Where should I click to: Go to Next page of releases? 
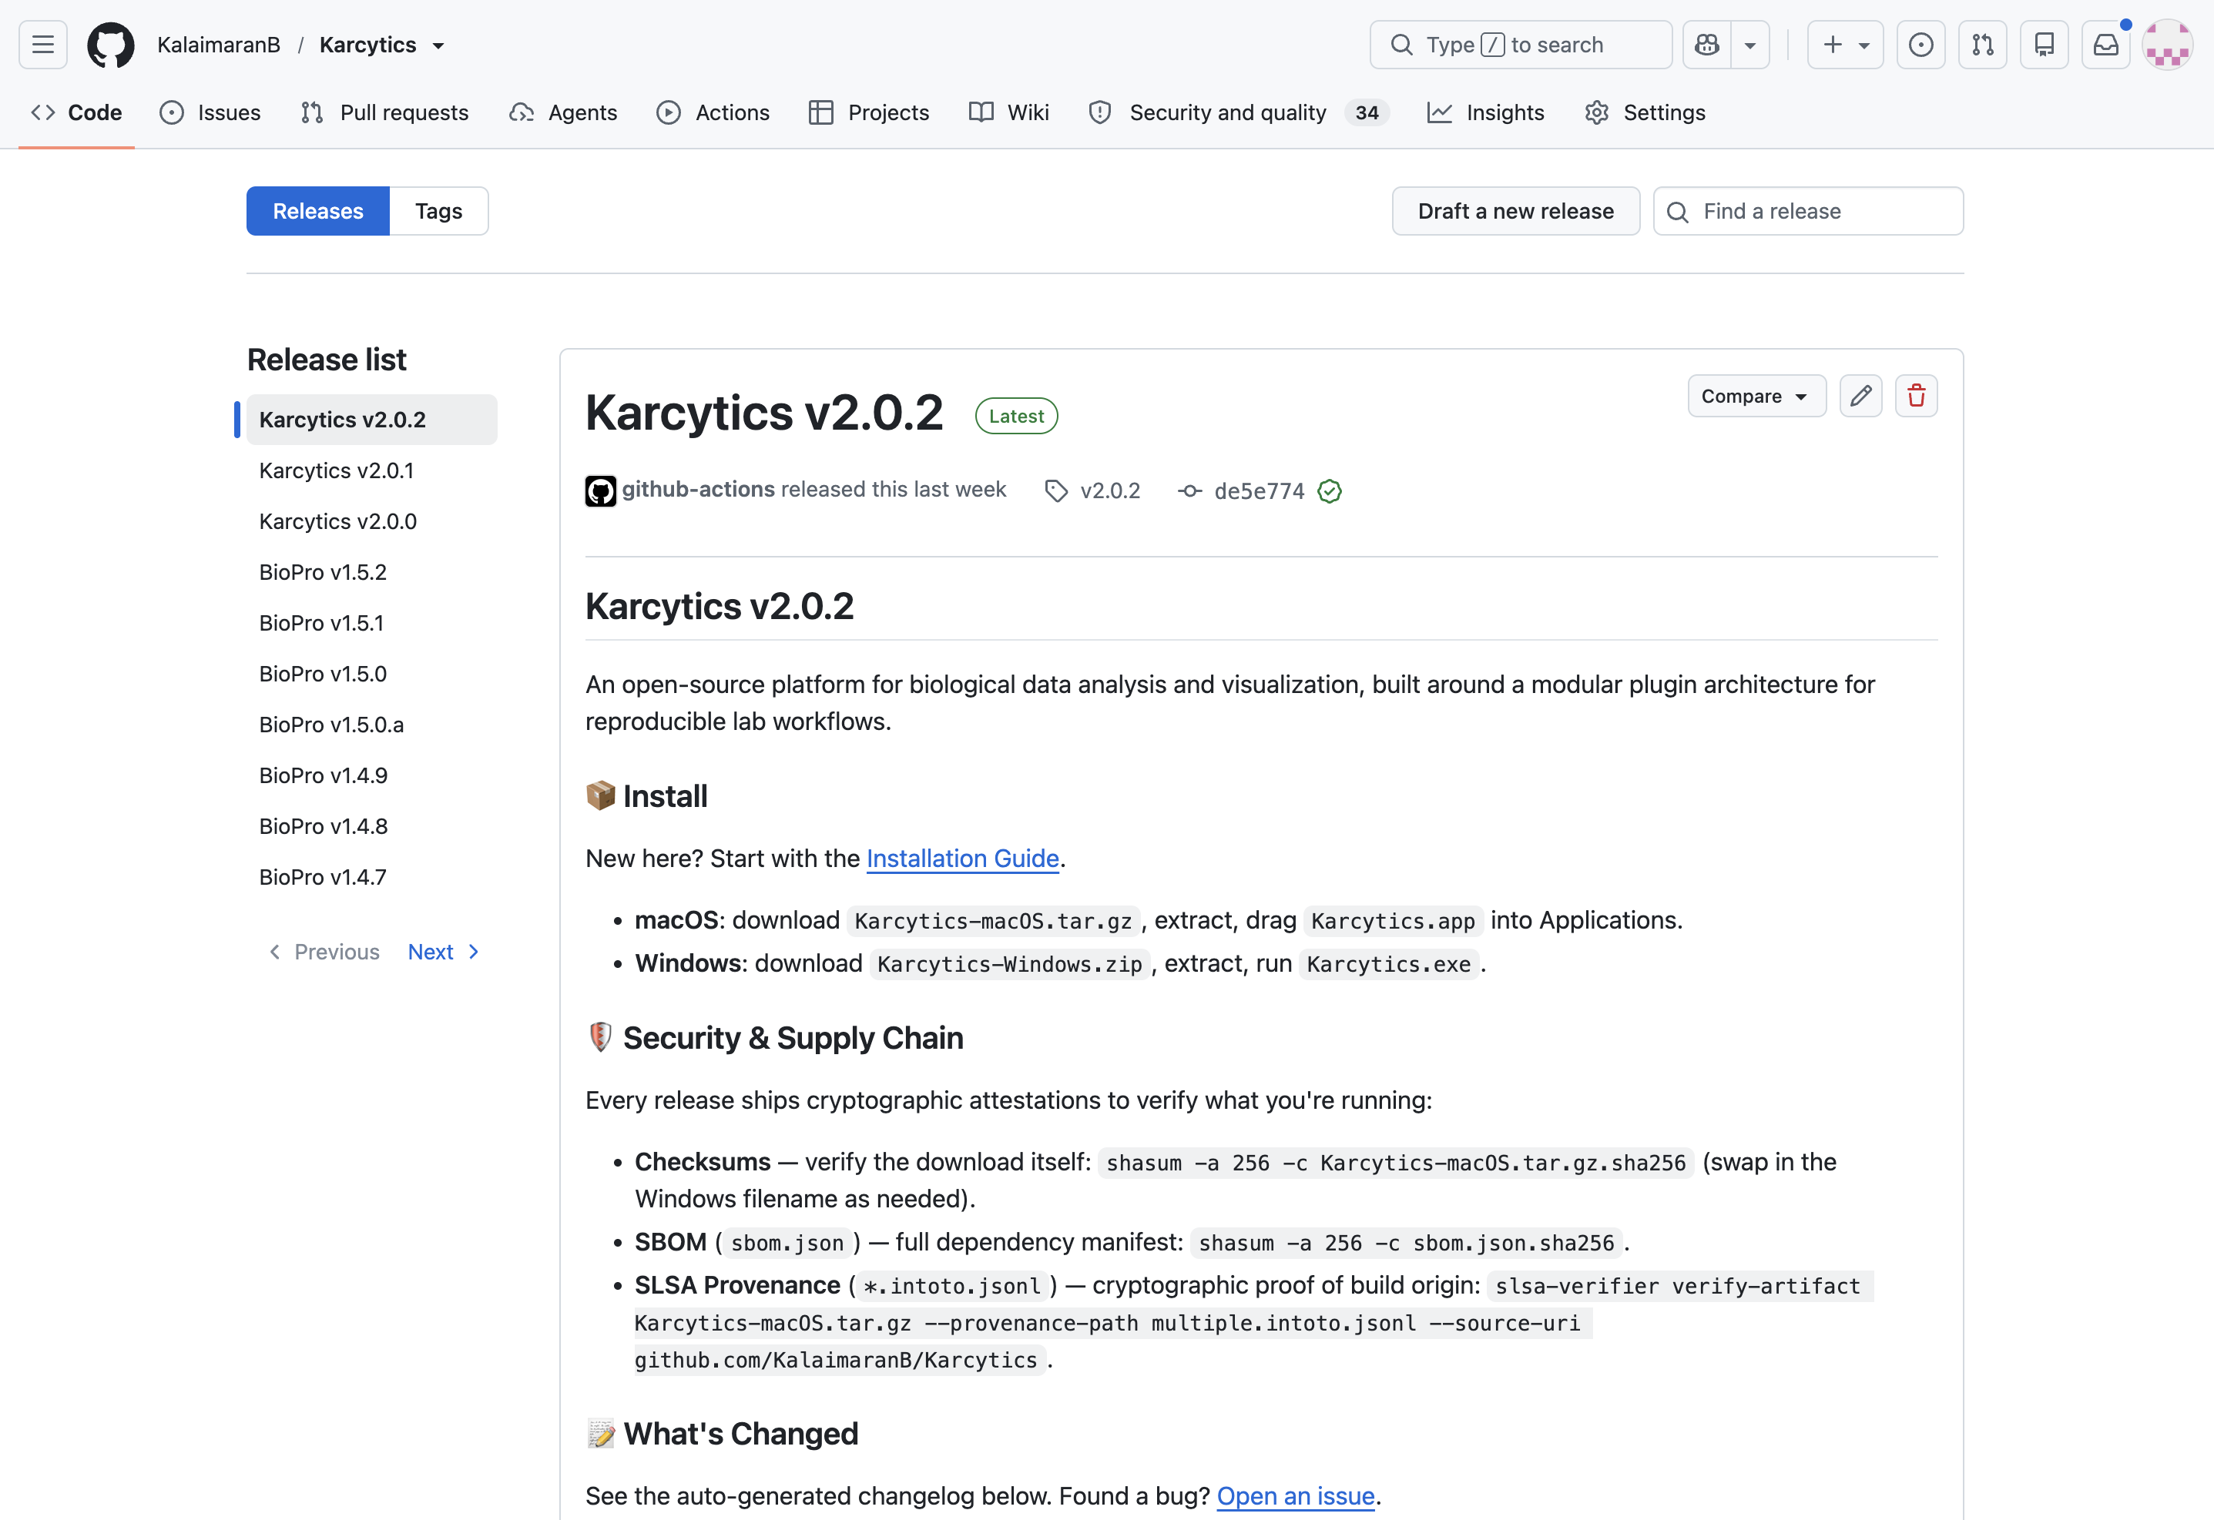click(x=443, y=953)
